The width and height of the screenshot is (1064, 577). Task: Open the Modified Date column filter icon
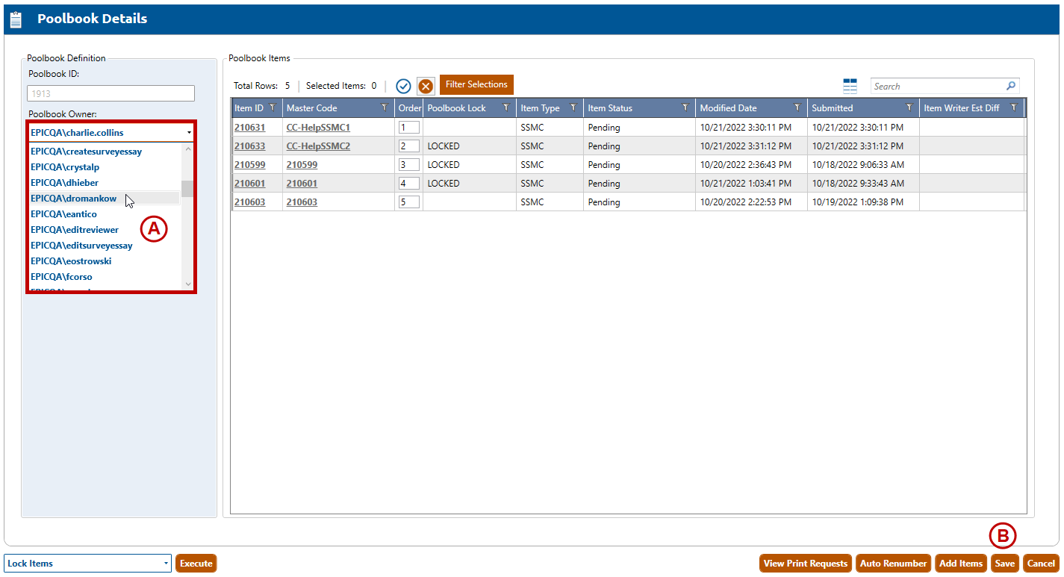click(797, 107)
